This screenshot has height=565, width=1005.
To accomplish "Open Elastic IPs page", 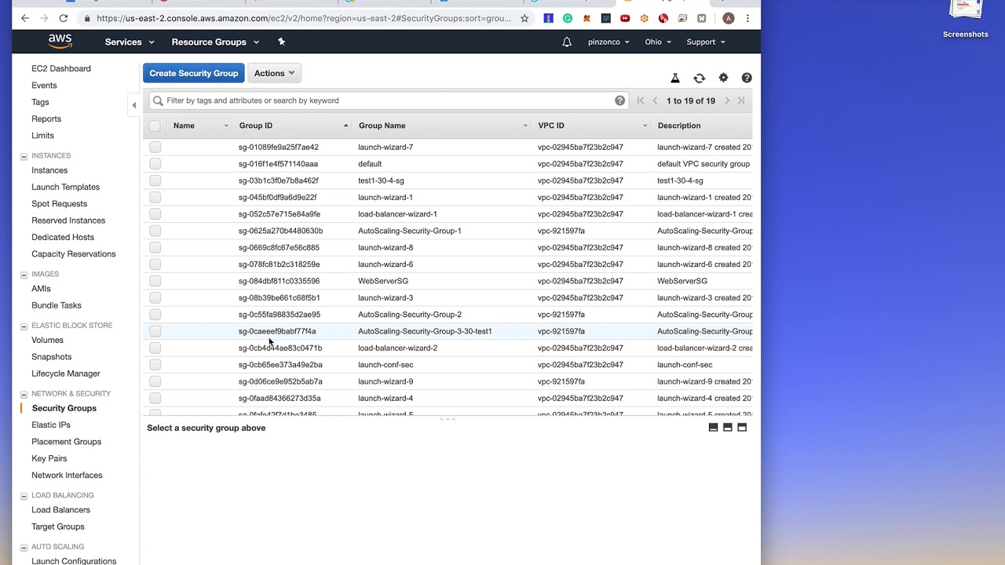I will click(x=51, y=425).
